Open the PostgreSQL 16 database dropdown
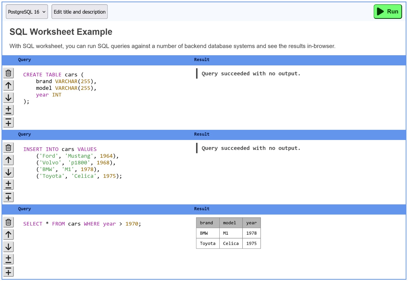The width and height of the screenshot is (408, 282). [27, 11]
